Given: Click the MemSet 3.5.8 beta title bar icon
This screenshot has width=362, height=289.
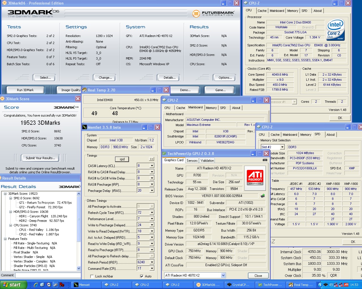Looking at the screenshot, I should coord(85,127).
